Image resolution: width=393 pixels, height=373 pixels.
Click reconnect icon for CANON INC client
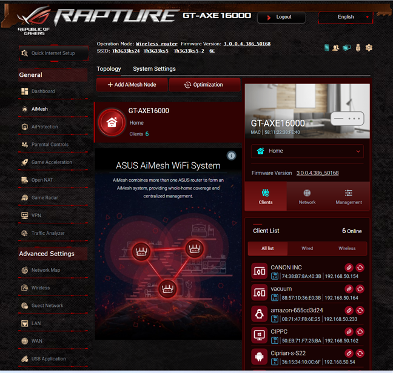pyautogui.click(x=360, y=268)
